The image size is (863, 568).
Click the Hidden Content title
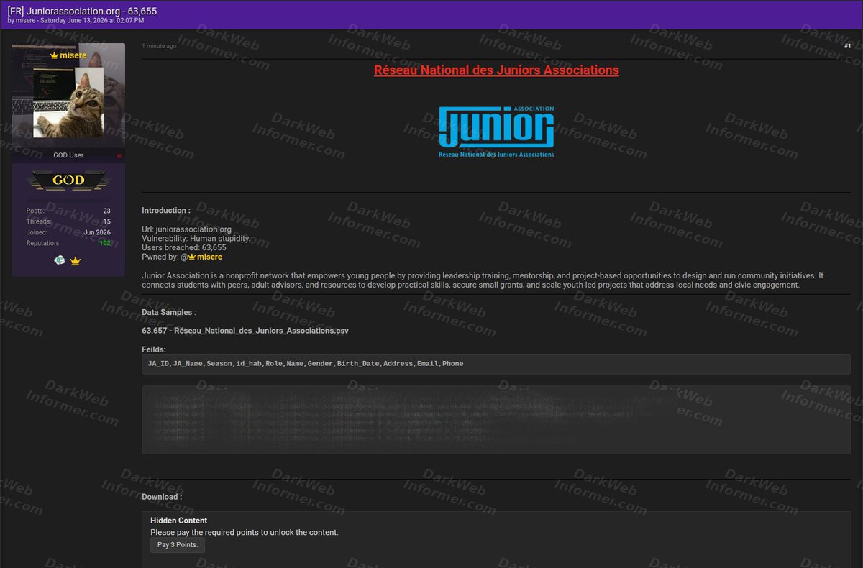pos(178,521)
